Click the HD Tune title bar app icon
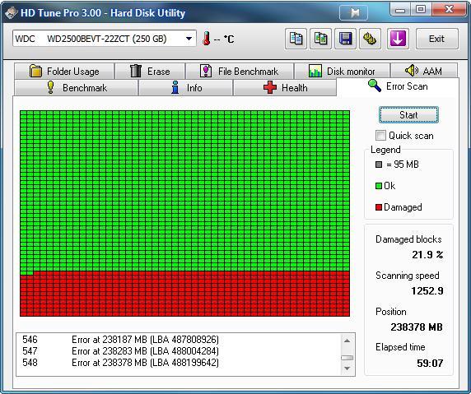 [12, 13]
